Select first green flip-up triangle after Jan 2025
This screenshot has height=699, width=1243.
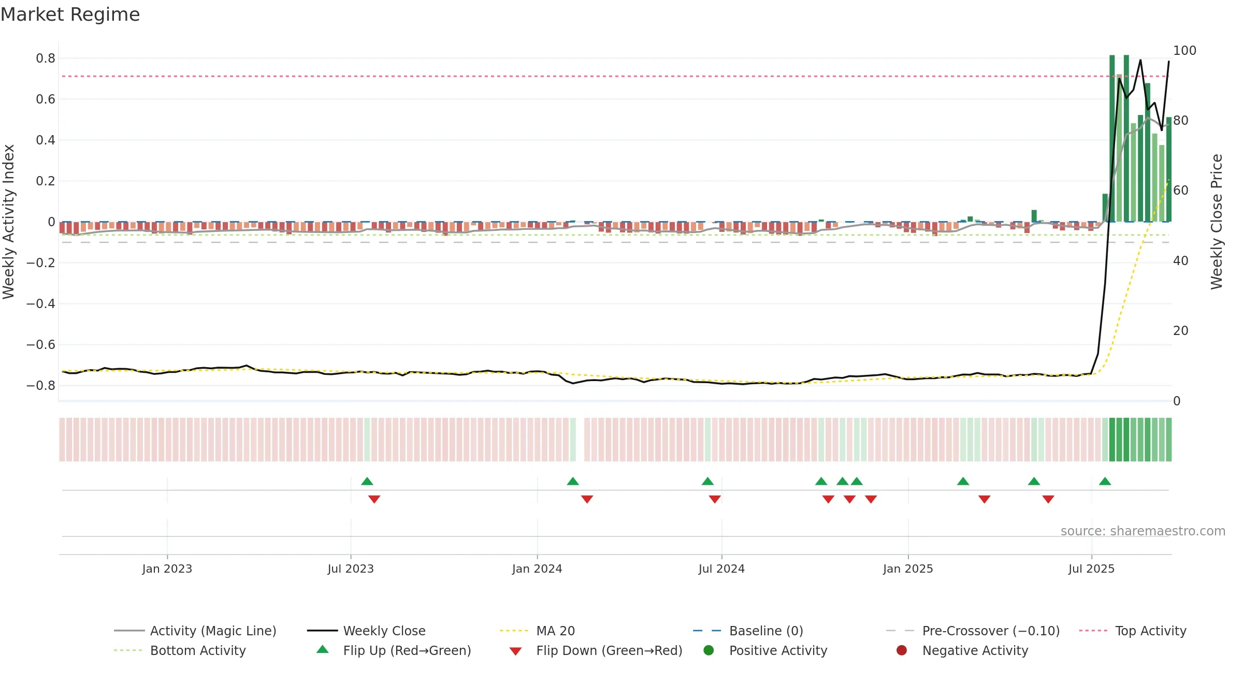click(x=963, y=482)
